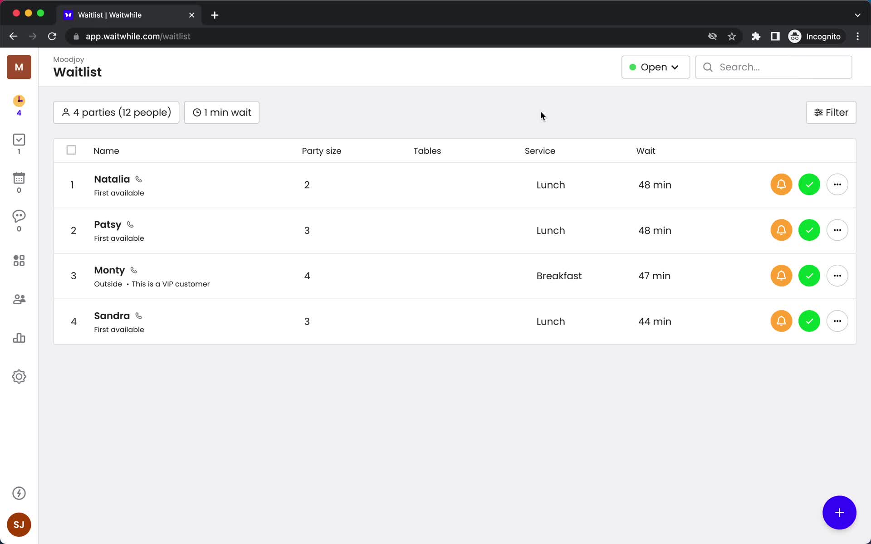
Task: Toggle the green checkmark for Sandra
Action: click(x=809, y=321)
